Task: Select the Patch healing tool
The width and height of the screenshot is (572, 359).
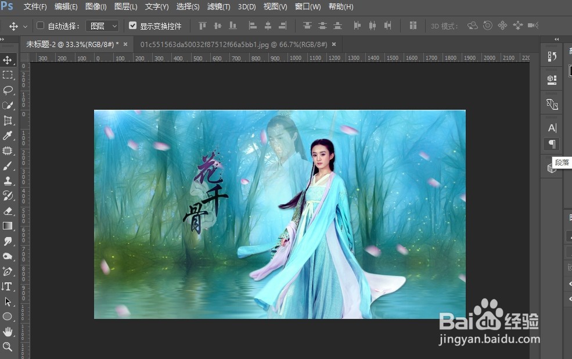Action: coord(8,150)
